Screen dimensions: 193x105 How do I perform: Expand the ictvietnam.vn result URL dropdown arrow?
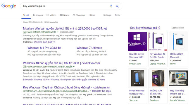click(90, 91)
